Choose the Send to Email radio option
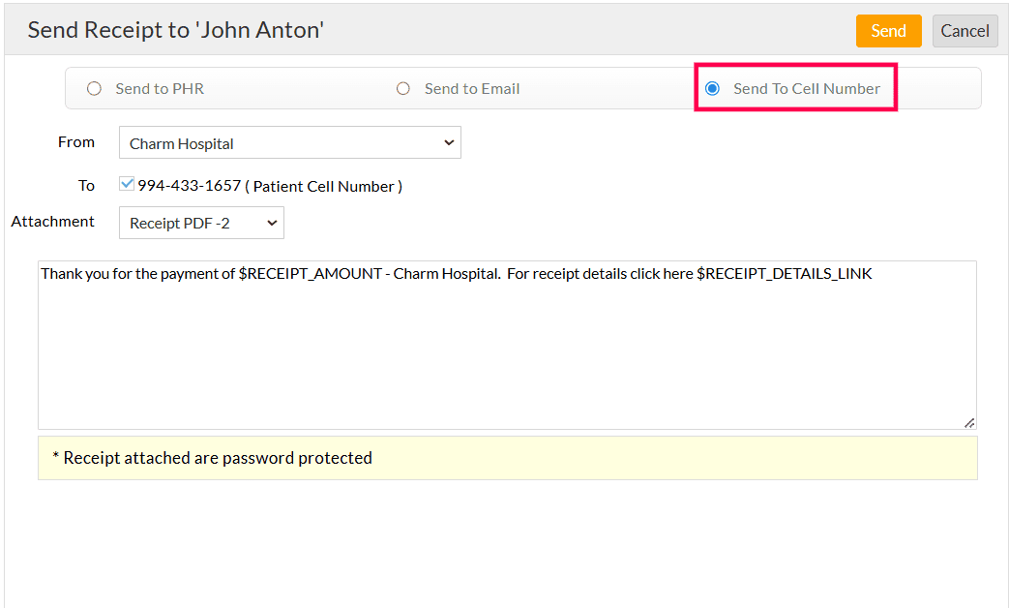 click(403, 89)
